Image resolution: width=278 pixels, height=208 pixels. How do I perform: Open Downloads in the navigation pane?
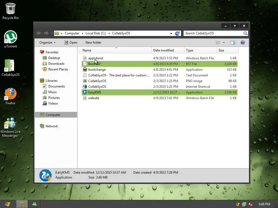click(56, 63)
